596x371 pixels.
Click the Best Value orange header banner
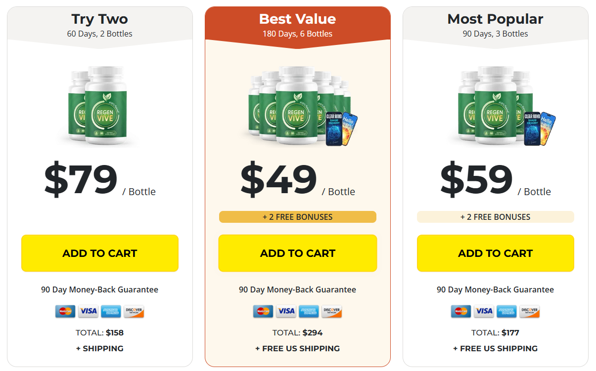(298, 26)
